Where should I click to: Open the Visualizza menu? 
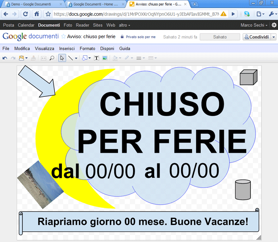click(x=44, y=48)
